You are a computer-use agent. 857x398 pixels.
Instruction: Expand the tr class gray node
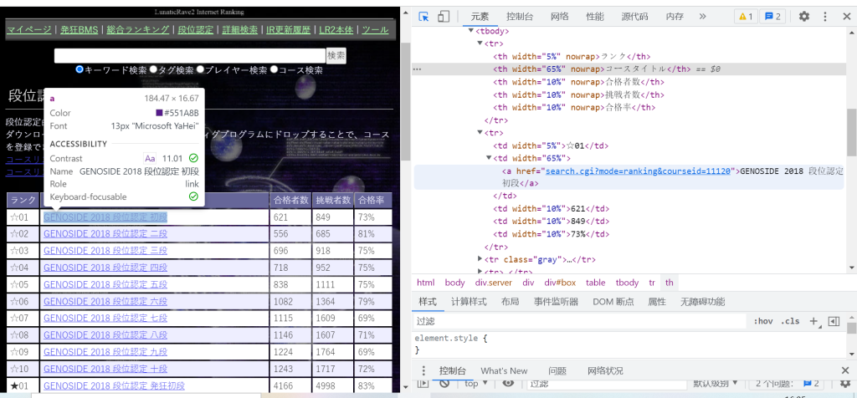pos(480,259)
